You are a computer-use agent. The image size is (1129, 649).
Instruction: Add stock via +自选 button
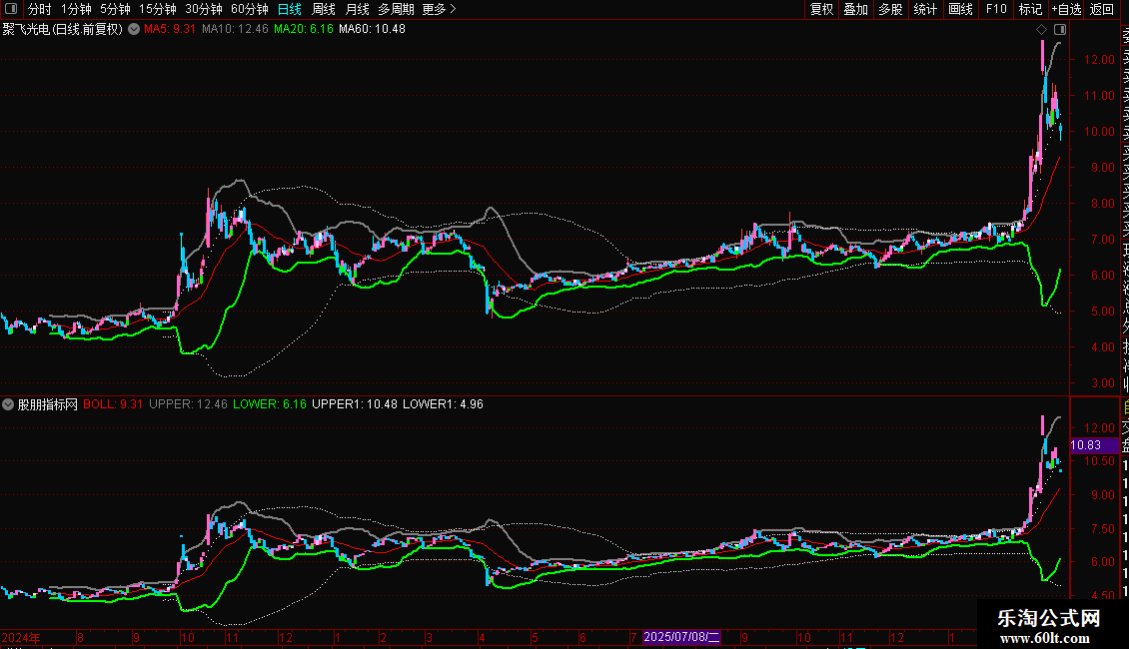point(1066,9)
